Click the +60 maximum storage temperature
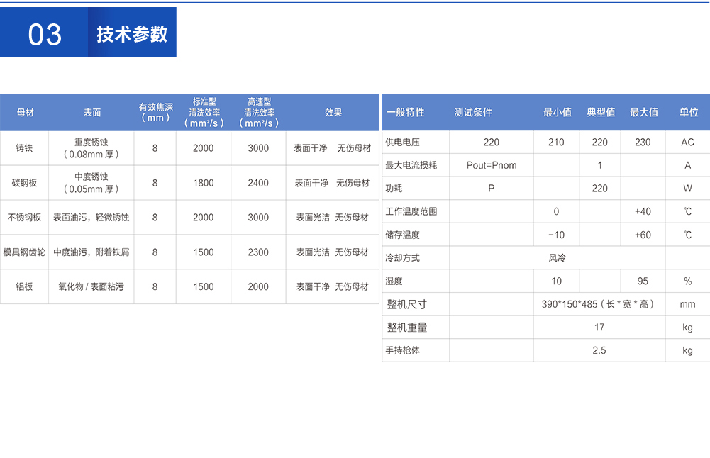The width and height of the screenshot is (710, 458). (643, 235)
